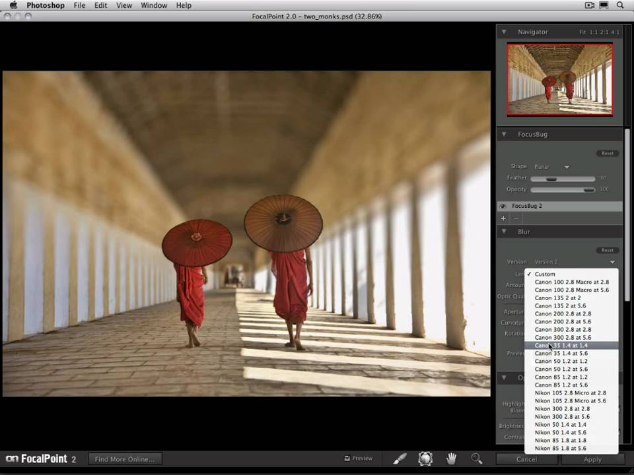634x475 pixels.
Task: Open the Photoshop menu
Action: 46,5
